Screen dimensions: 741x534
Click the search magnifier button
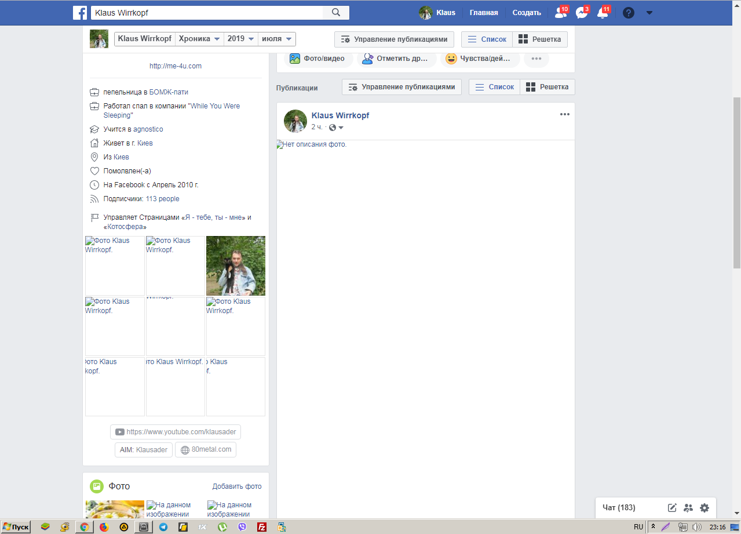[336, 13]
